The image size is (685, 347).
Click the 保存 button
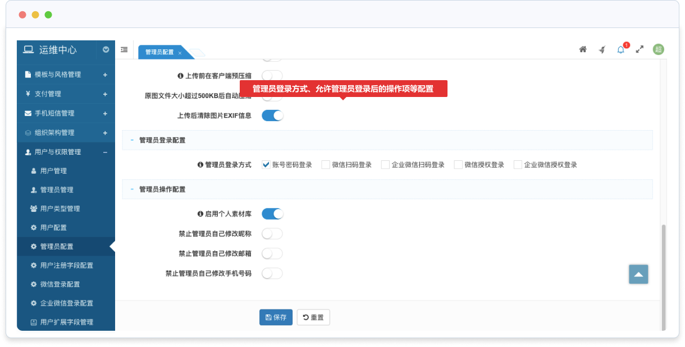coord(276,317)
